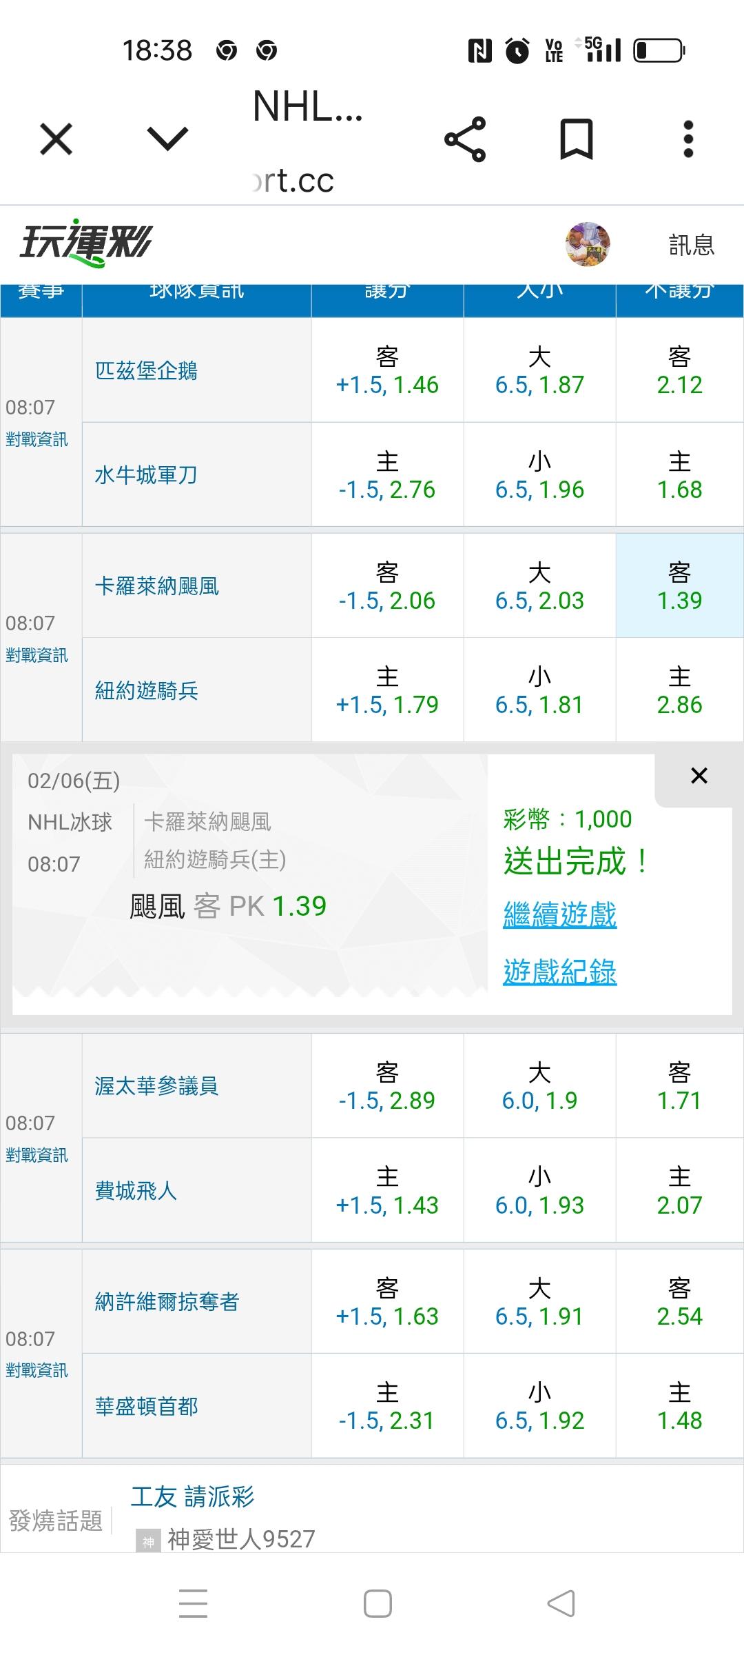Viewport: 744px width, 1655px height.
Task: Pick 大 6.5, 2.03 over option
Action: (x=539, y=586)
